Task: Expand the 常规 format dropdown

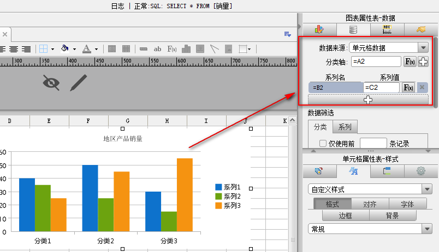Action: 427,229
